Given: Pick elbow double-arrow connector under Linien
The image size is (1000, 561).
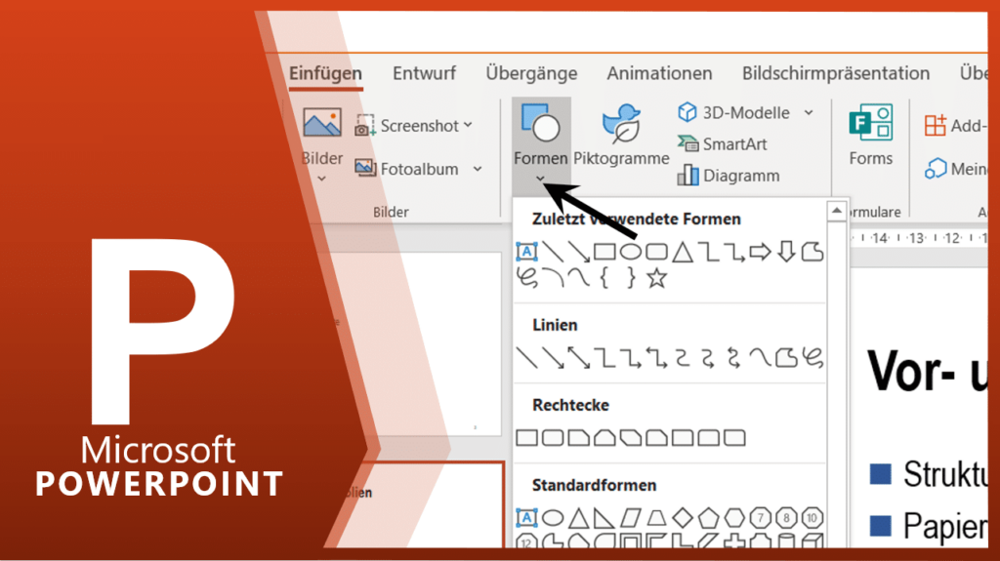Looking at the screenshot, I should click(x=656, y=358).
